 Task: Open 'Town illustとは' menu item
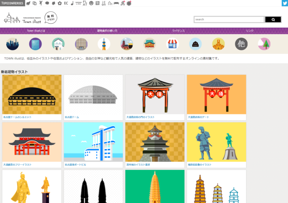click(x=36, y=31)
